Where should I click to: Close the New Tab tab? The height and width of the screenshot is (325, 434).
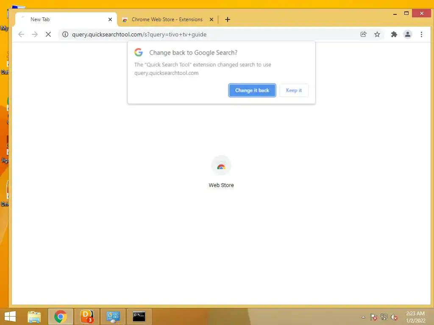110,19
